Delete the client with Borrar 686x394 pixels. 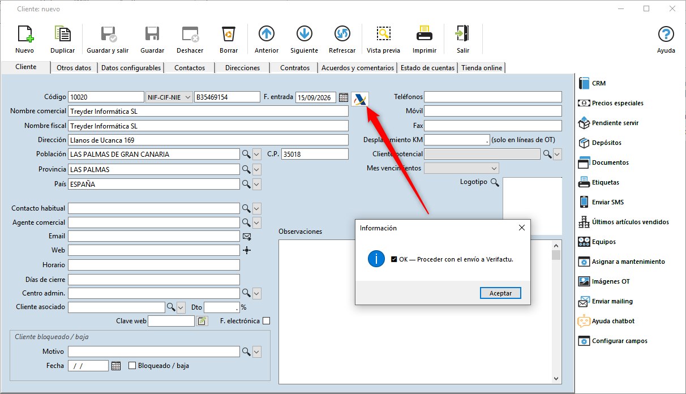click(x=229, y=39)
